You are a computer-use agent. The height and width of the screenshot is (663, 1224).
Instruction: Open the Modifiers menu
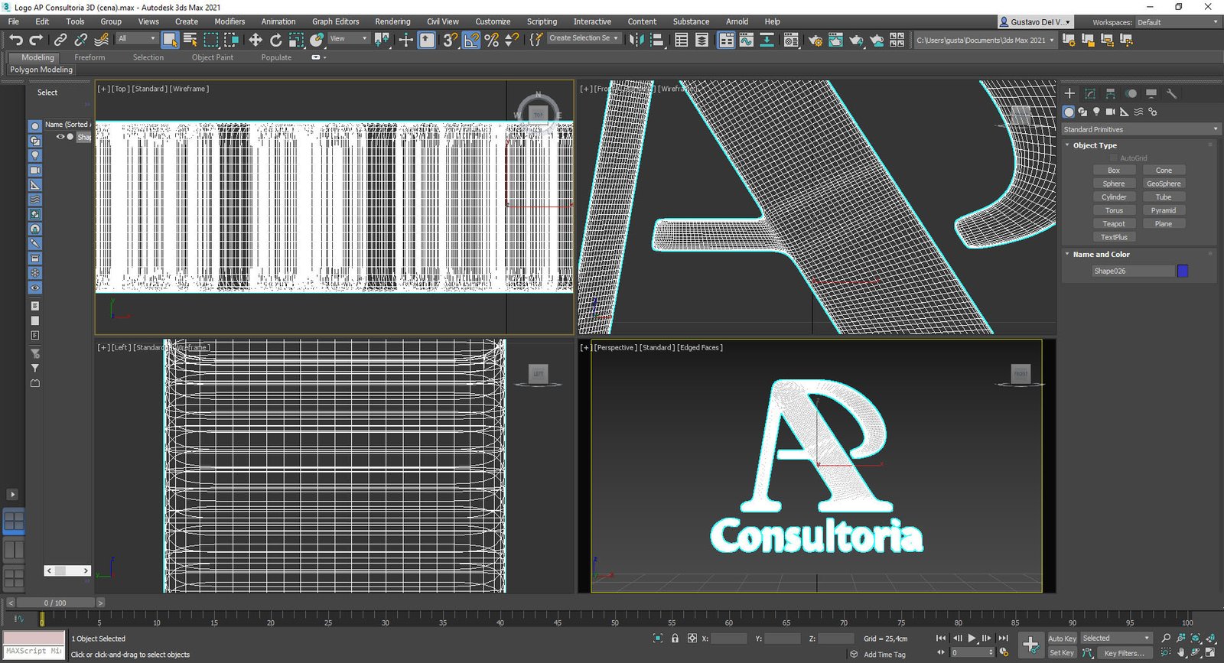click(229, 21)
